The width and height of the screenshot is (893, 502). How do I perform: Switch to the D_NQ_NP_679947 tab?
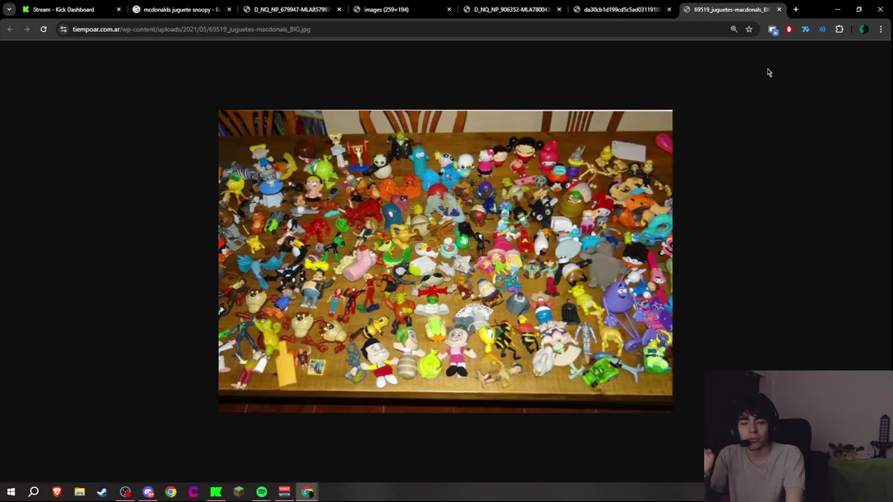click(x=292, y=10)
